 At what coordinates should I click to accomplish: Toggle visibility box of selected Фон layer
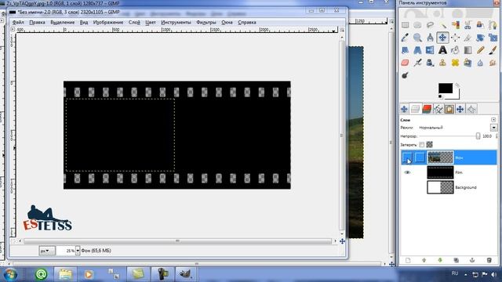coord(407,157)
